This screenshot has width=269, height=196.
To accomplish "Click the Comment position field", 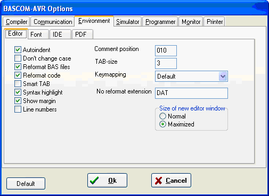I will pos(166,50).
